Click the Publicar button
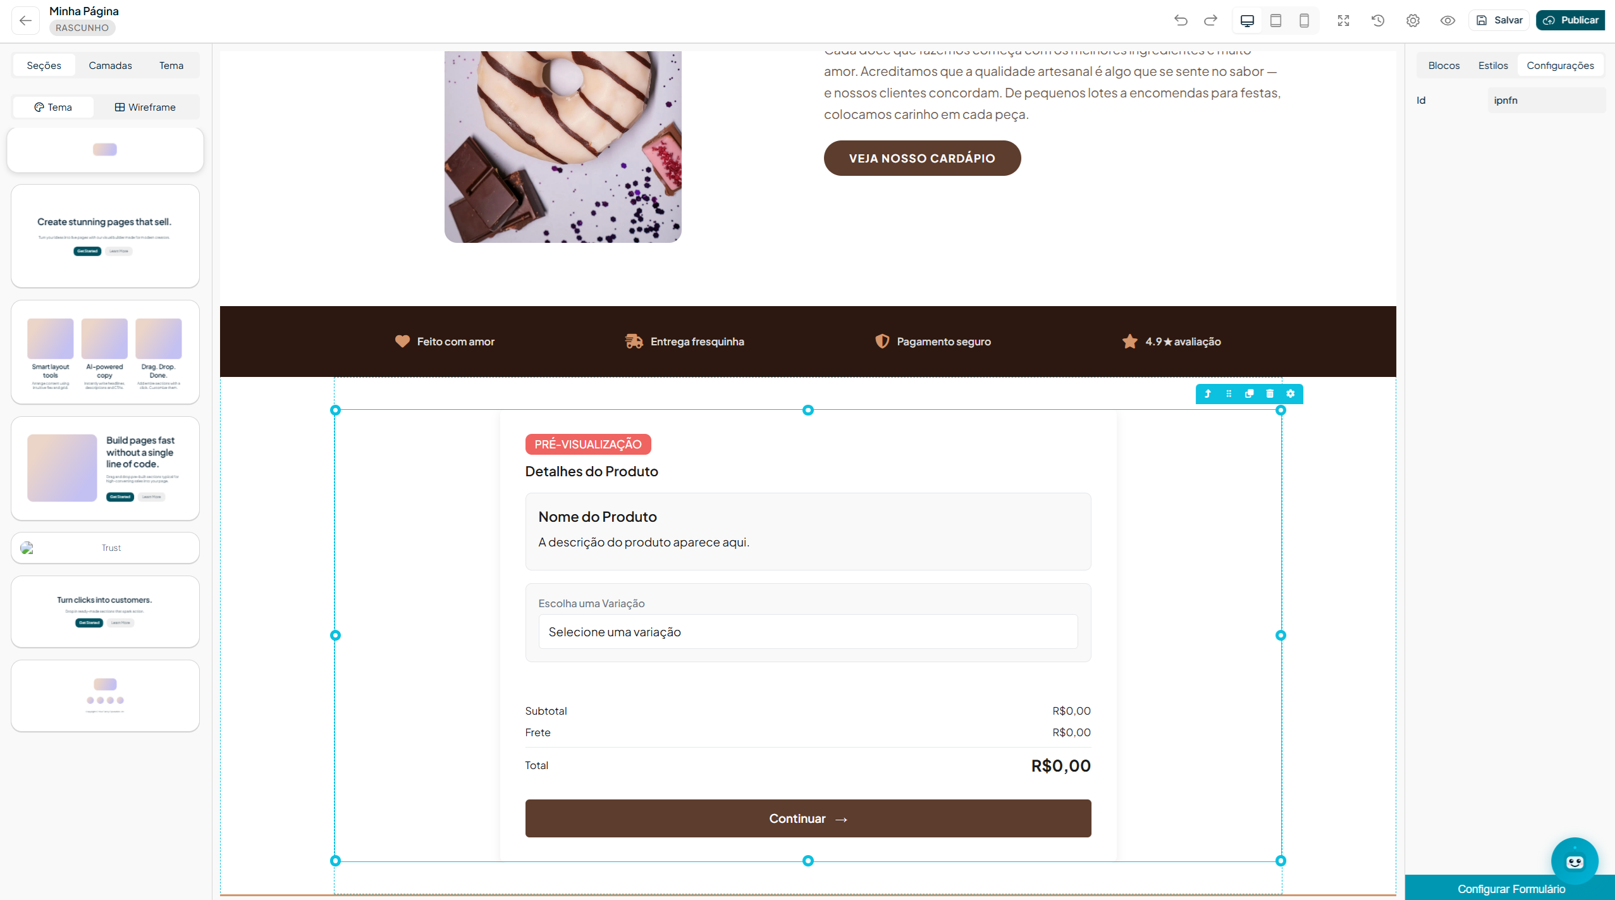Image resolution: width=1615 pixels, height=900 pixels. click(1571, 20)
